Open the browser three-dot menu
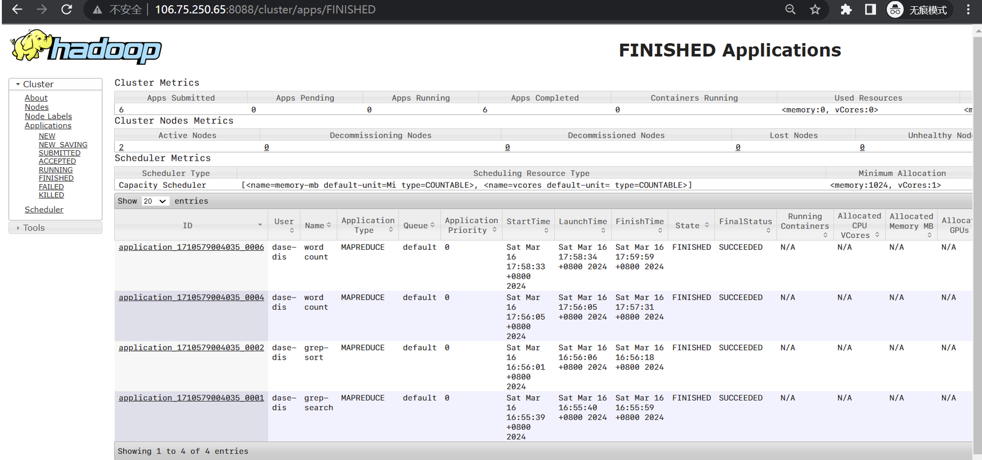This screenshot has width=982, height=460. point(968,9)
